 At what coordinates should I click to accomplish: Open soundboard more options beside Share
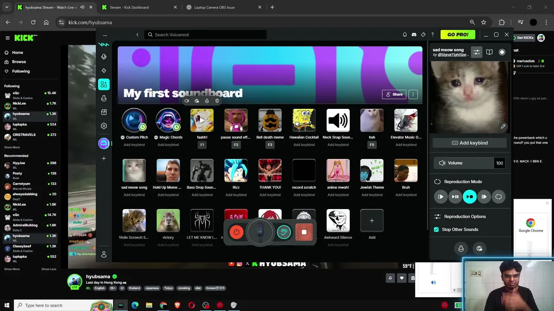tap(413, 94)
